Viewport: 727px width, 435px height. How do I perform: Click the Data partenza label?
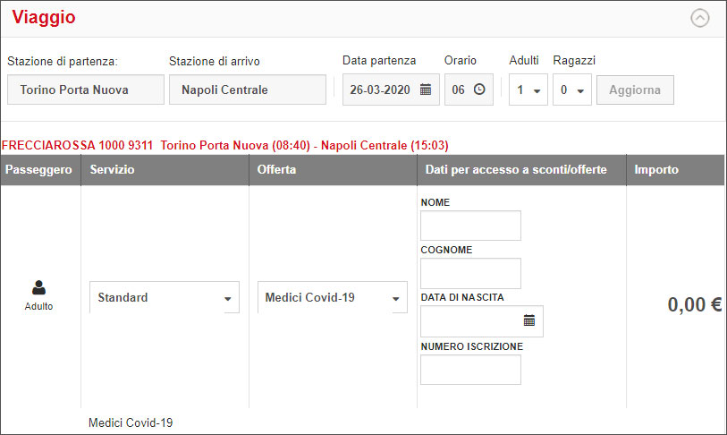pyautogui.click(x=379, y=60)
